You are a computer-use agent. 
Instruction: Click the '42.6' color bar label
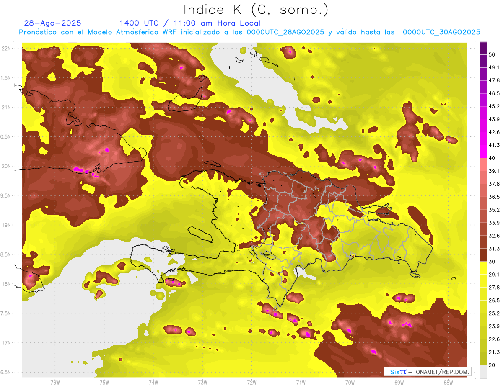(x=494, y=132)
